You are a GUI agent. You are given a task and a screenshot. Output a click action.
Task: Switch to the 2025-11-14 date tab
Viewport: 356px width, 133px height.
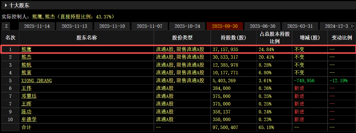(37, 26)
